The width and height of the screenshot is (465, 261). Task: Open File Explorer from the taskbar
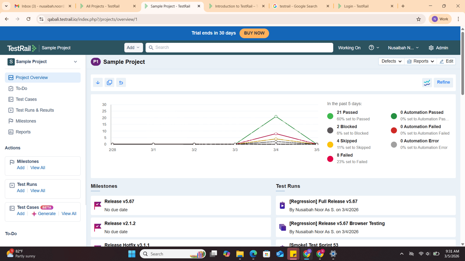(240, 254)
